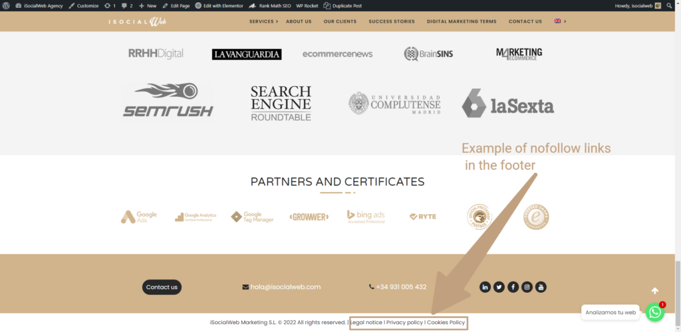This screenshot has width=681, height=332.
Task: Navigate to About Us page
Action: (x=299, y=21)
